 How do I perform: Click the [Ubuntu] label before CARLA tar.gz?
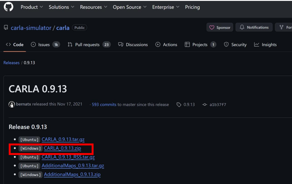tap(29, 140)
